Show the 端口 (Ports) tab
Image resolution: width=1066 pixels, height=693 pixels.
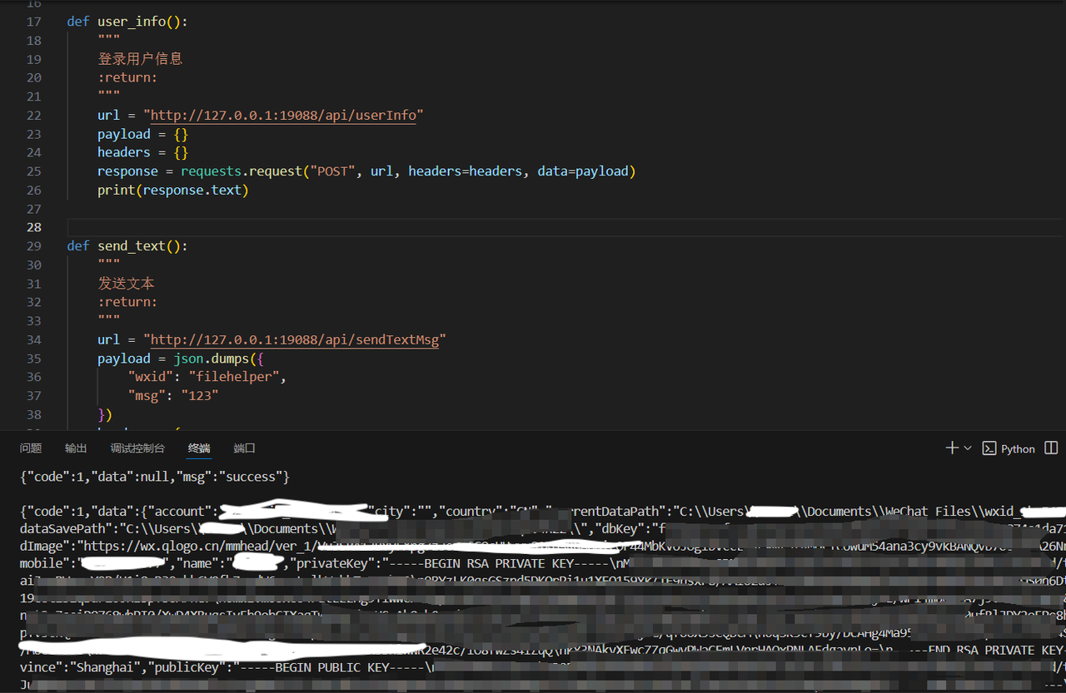pos(244,448)
